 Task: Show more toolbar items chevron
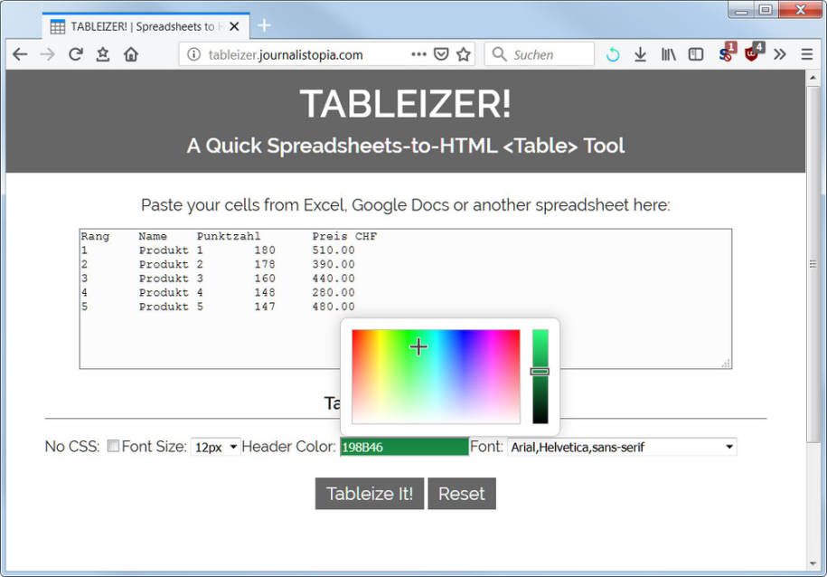pos(779,54)
